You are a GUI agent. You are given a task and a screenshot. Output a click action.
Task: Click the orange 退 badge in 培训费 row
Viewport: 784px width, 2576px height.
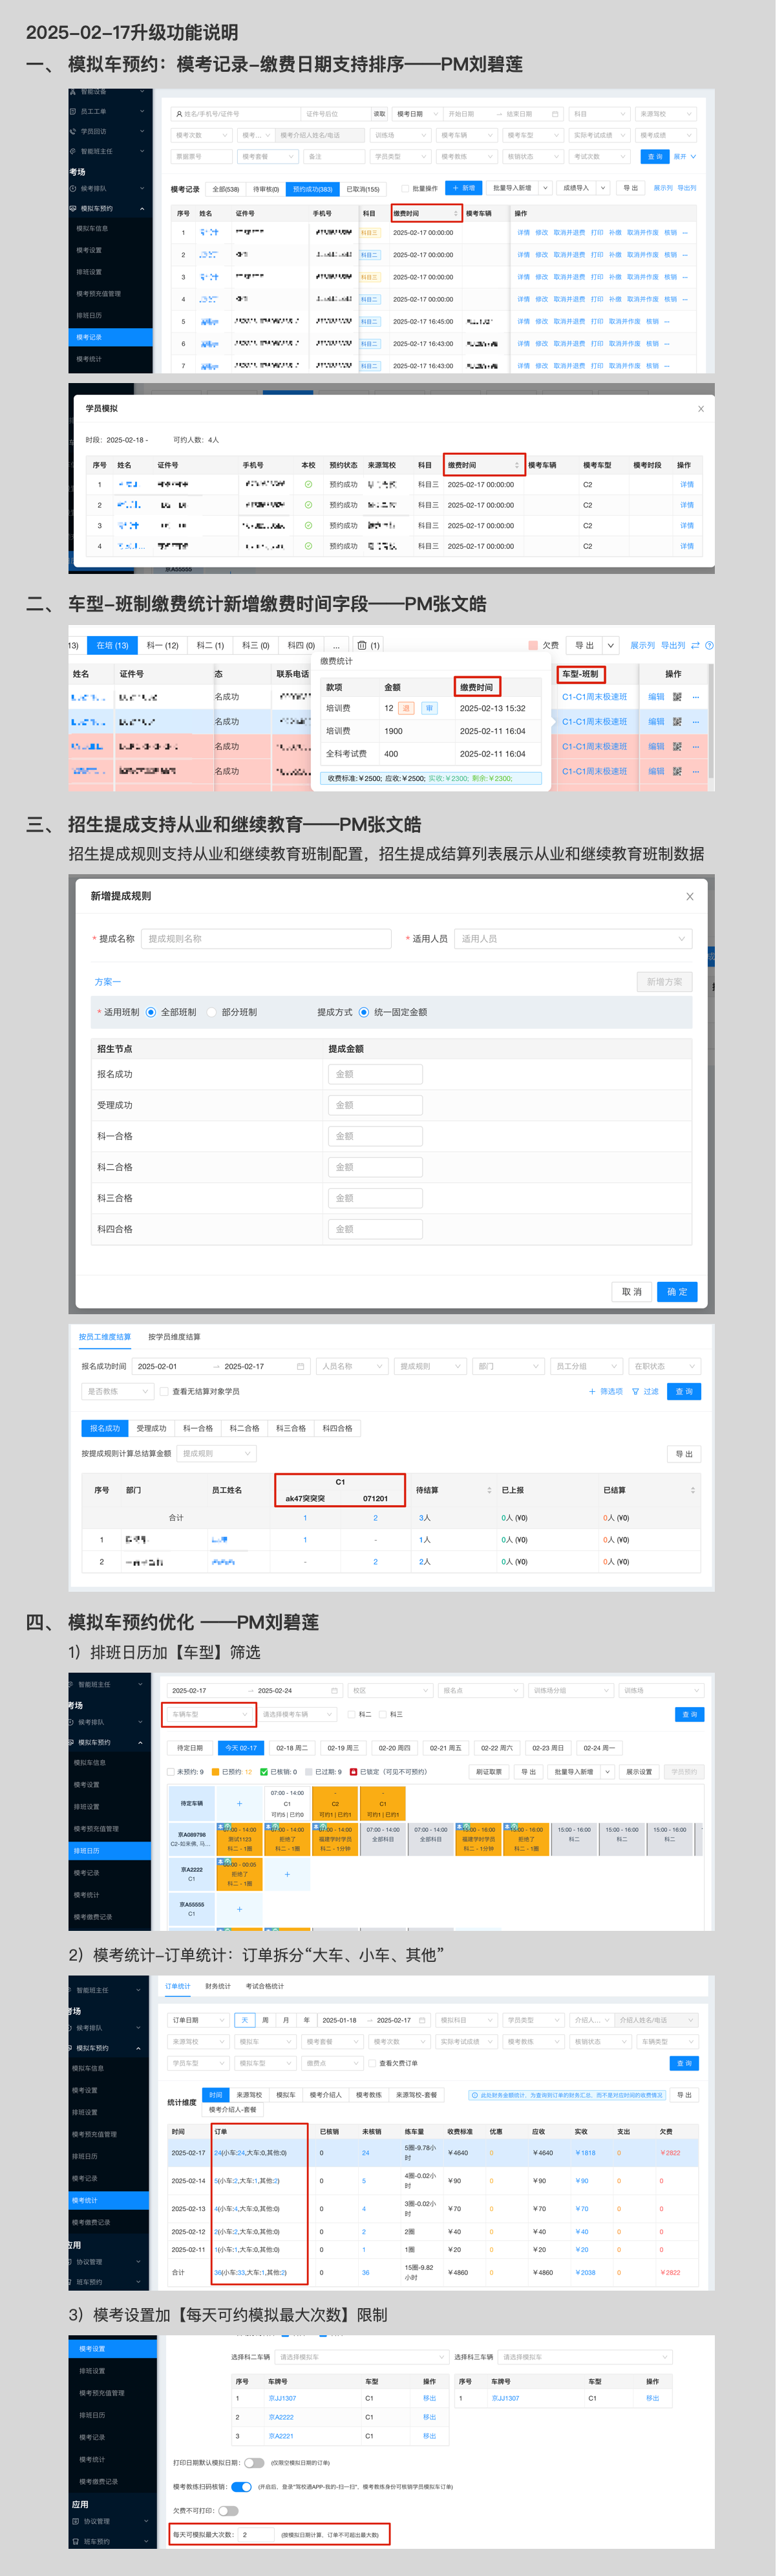point(405,708)
